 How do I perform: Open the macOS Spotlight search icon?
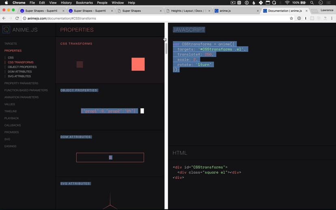tap(312, 3)
